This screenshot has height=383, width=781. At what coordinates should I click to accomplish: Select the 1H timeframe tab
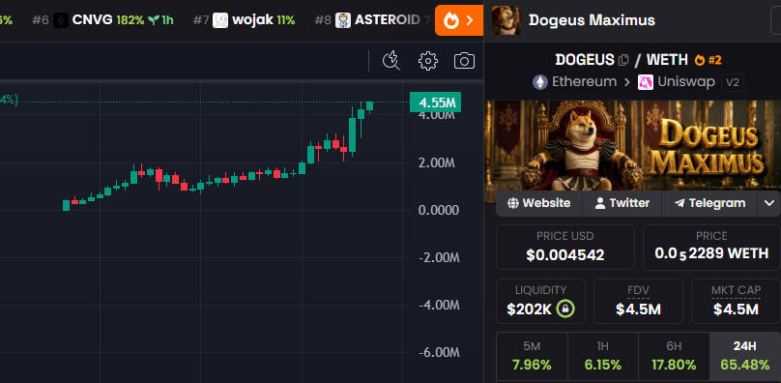603,356
